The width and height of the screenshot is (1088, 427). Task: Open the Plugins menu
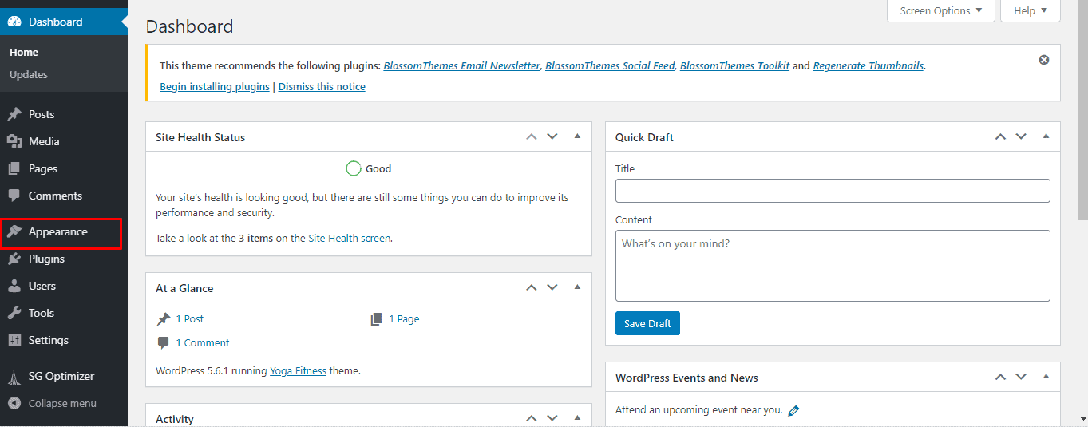coord(46,259)
